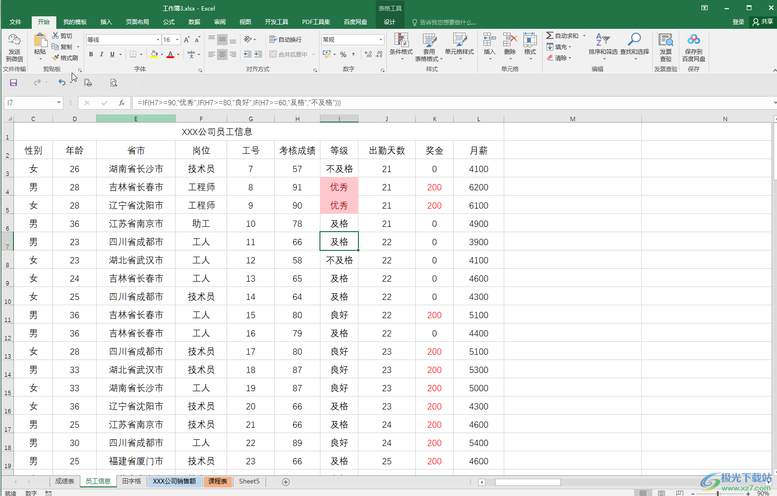777x496 pixels.
Task: Switch to the Sheet5 sheet tab
Action: click(249, 481)
